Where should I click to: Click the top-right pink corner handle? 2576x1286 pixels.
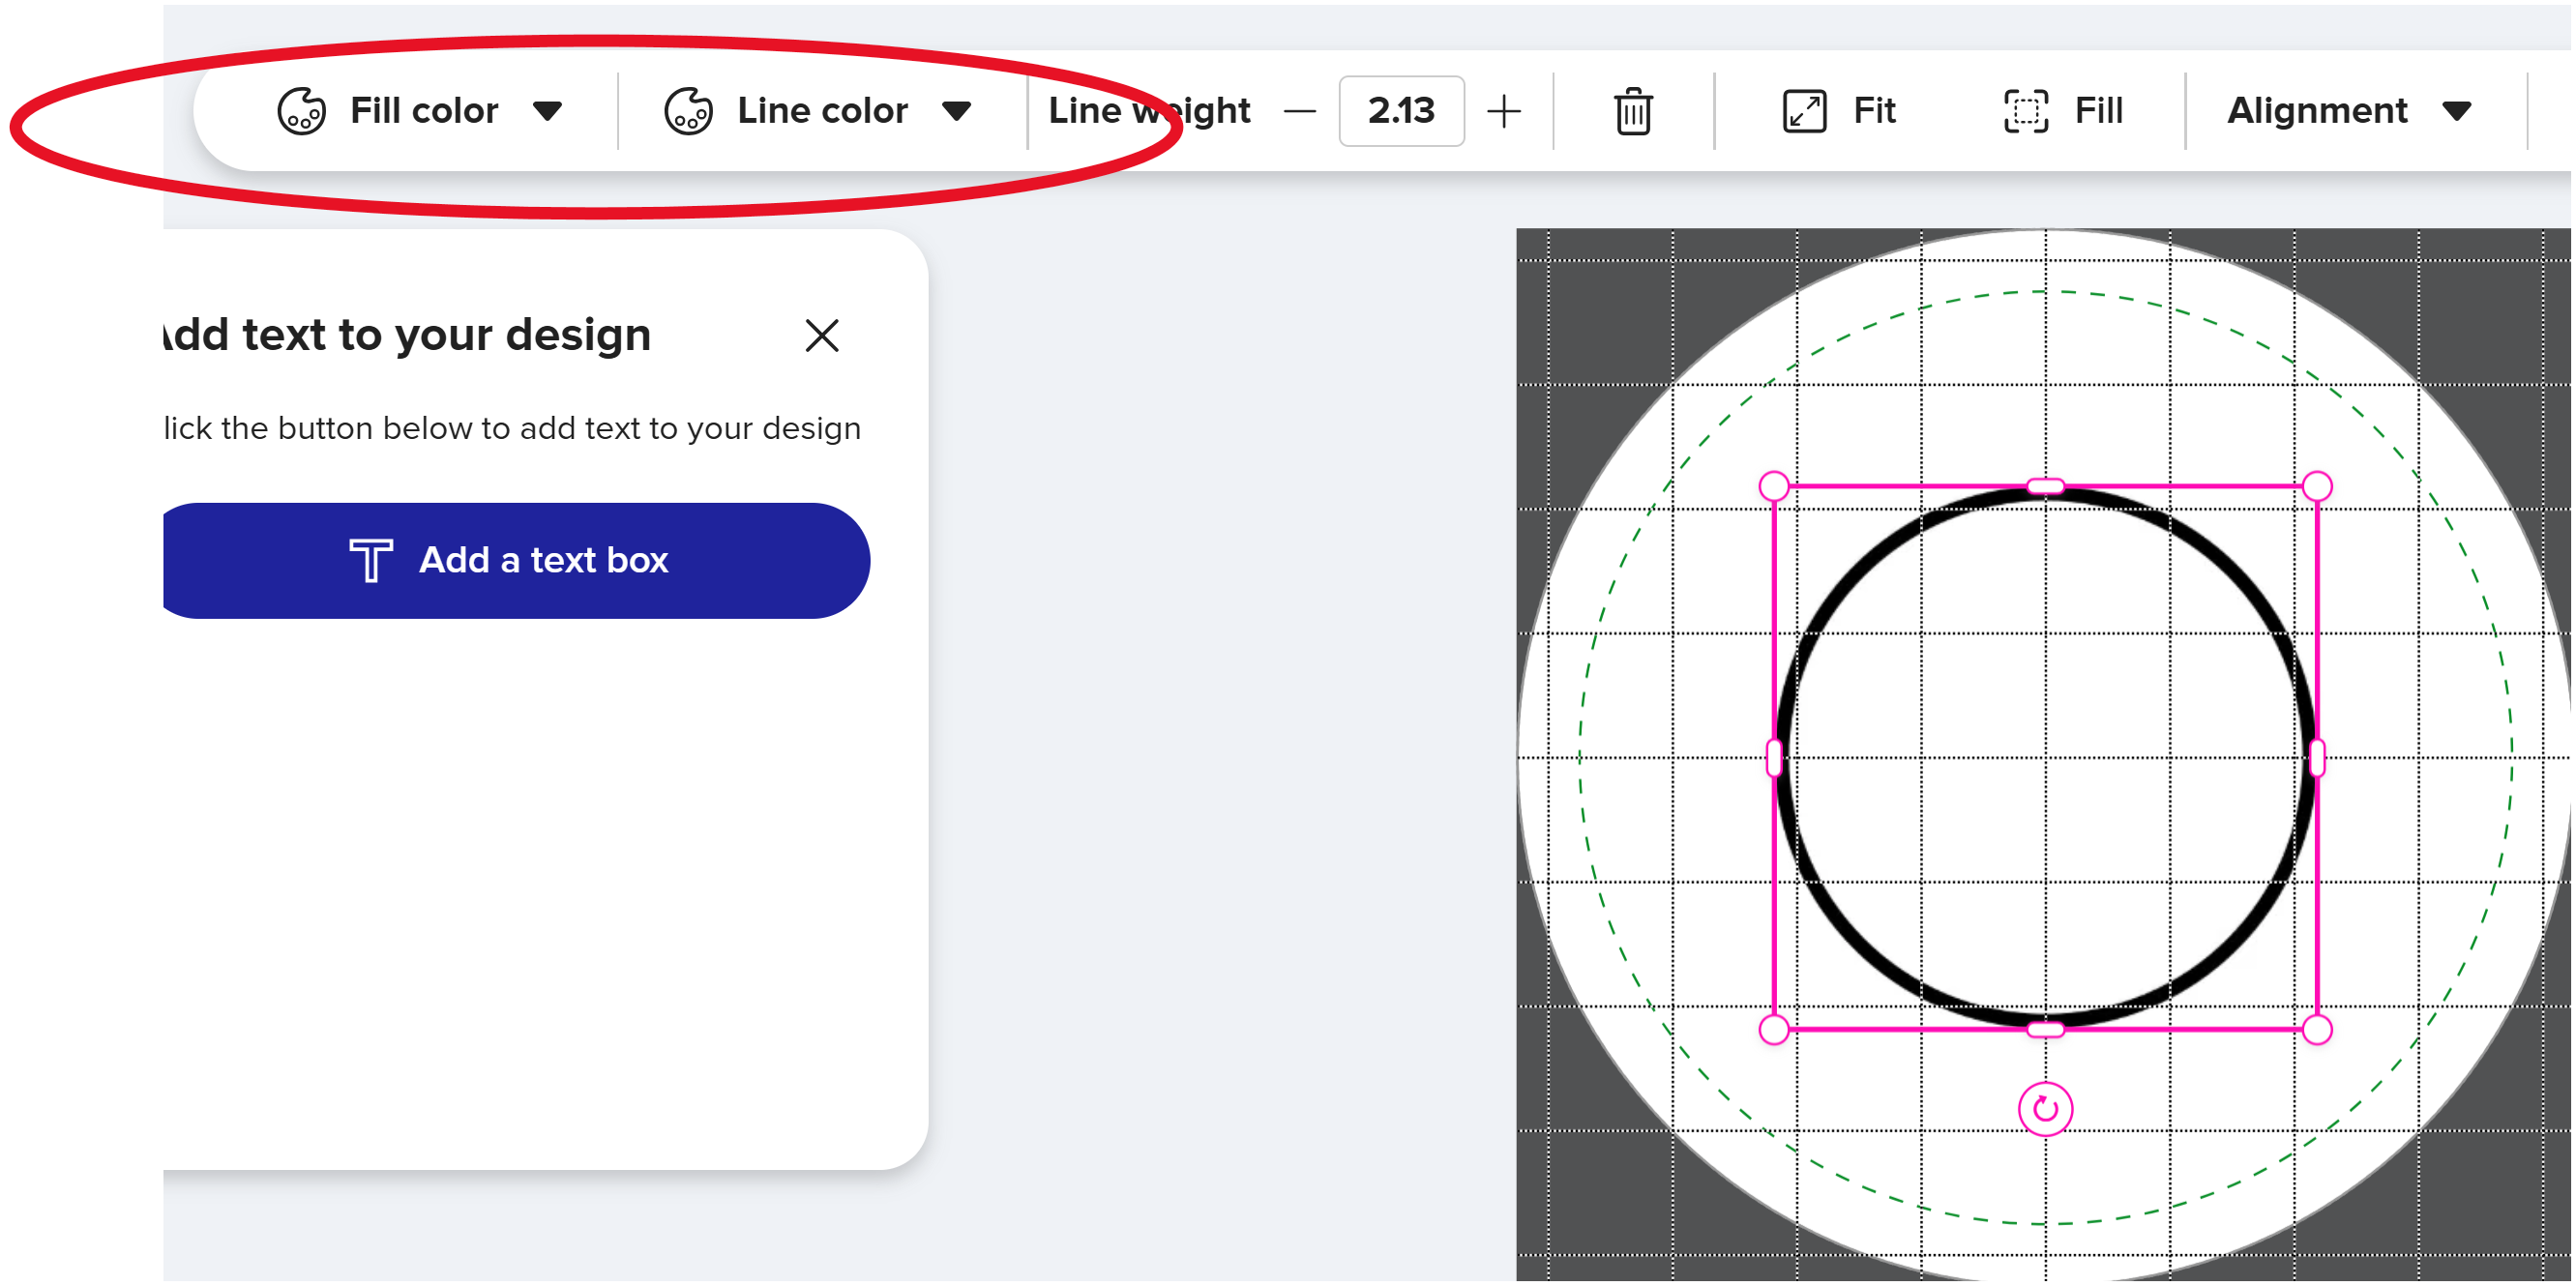pos(2317,486)
